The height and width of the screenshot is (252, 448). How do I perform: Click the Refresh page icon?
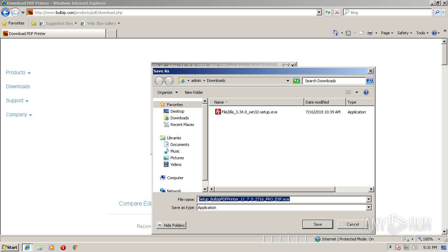coord(328,12)
